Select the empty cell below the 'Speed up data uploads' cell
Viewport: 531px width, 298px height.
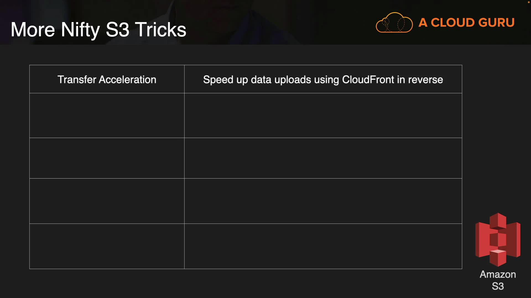(x=323, y=115)
